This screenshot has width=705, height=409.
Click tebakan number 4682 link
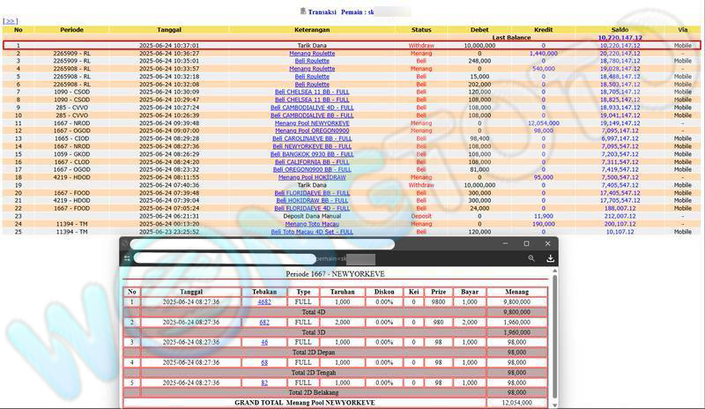(x=264, y=301)
